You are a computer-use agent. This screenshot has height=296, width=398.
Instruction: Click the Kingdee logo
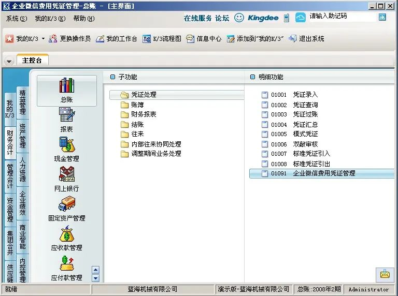263,18
